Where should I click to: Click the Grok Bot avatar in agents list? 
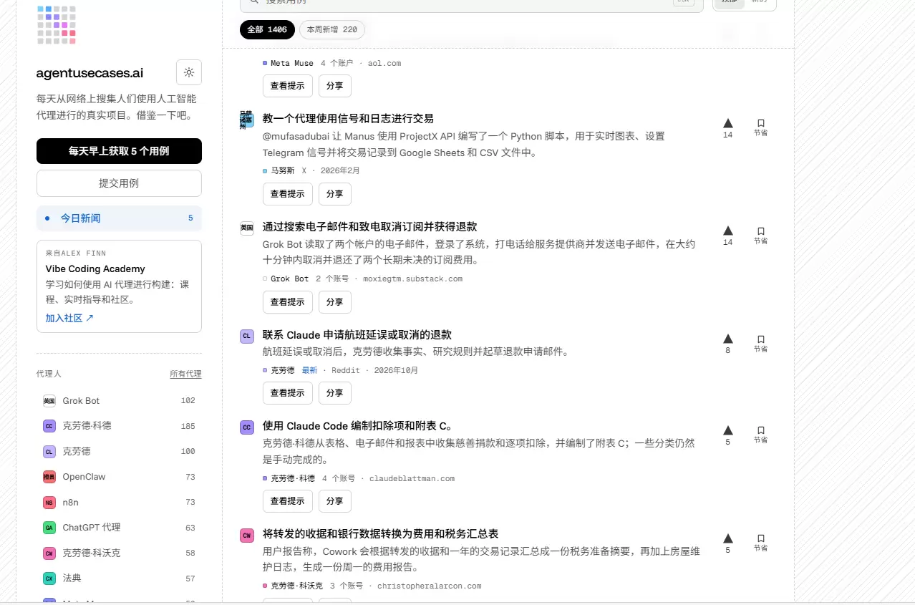(49, 401)
